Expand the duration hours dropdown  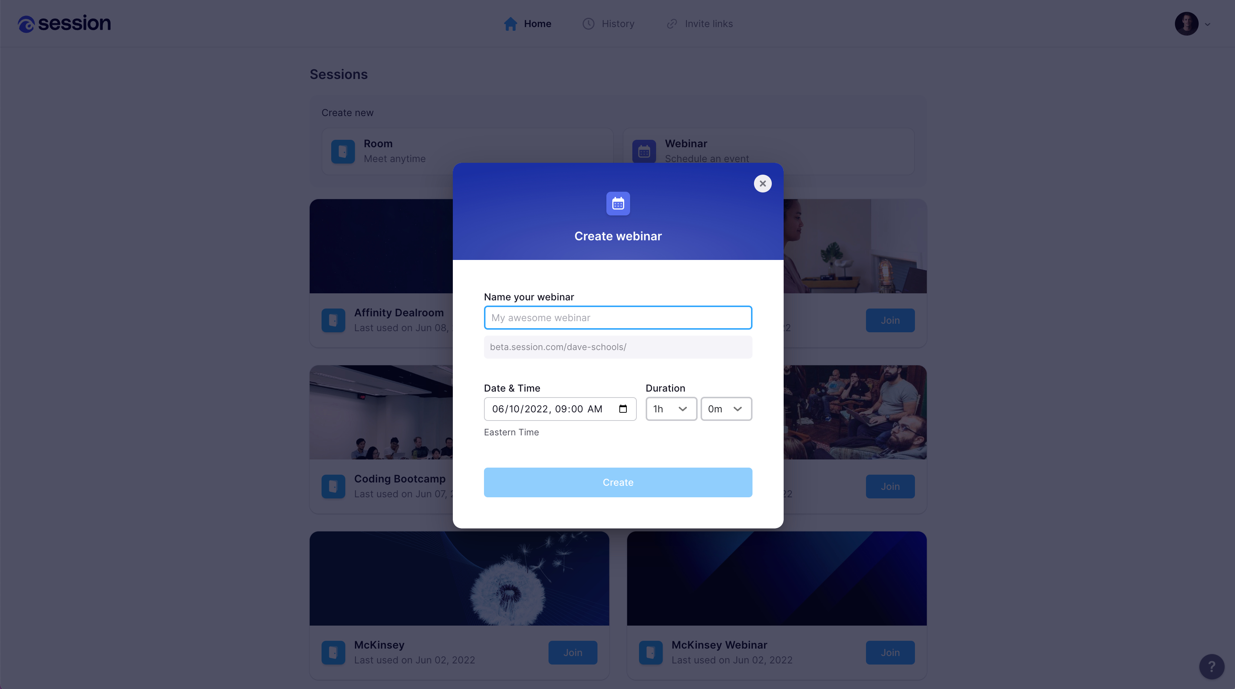coord(671,408)
